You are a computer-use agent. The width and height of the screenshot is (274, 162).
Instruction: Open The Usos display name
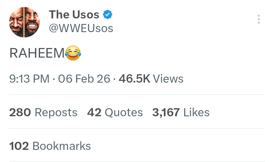pos(74,15)
